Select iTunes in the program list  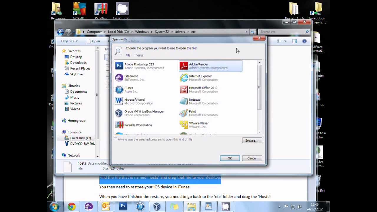(x=144, y=90)
